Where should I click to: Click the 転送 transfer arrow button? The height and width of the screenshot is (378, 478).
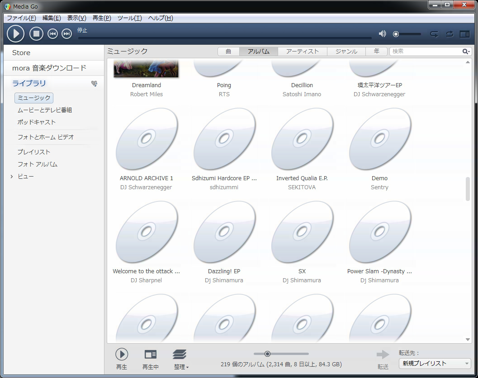[383, 354]
